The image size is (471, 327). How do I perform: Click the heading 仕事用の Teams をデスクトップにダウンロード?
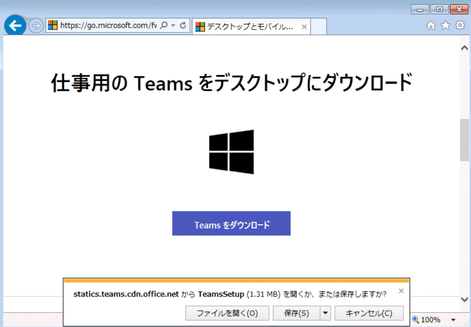[232, 83]
